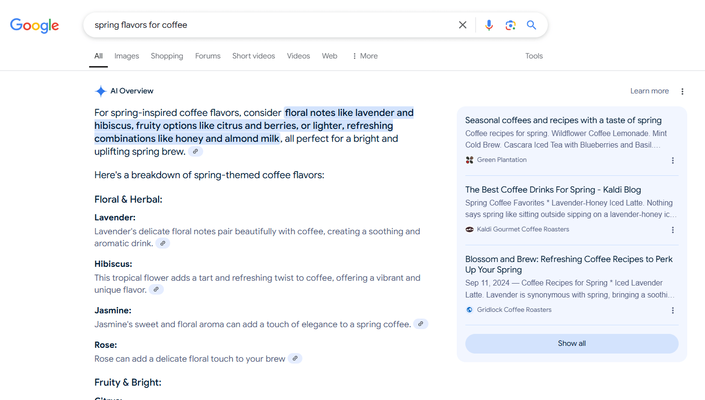Click the Google logo
705x400 pixels.
point(34,26)
